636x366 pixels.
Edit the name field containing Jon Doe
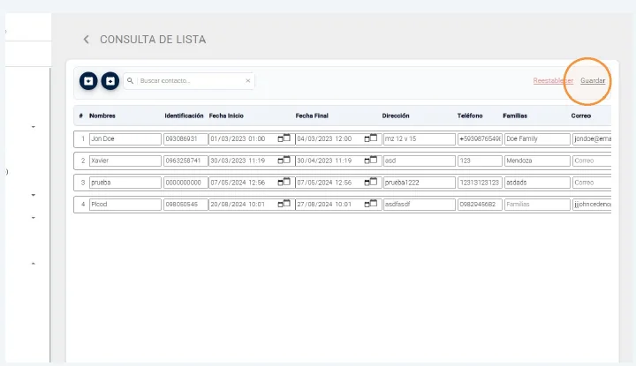(125, 138)
